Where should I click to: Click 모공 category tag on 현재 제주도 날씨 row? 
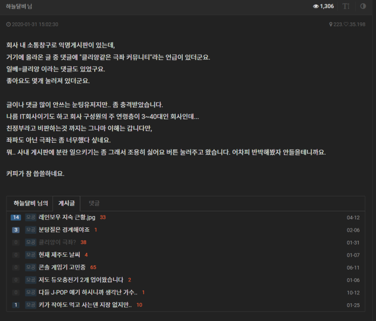point(31,255)
